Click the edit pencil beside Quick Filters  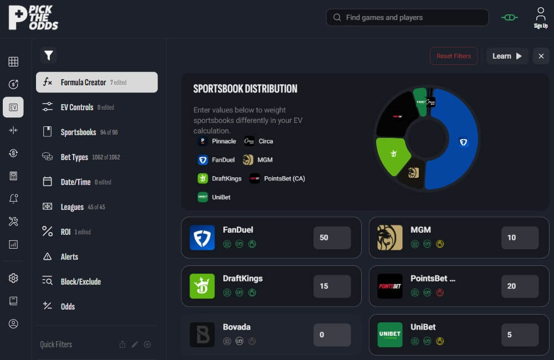pyautogui.click(x=135, y=344)
